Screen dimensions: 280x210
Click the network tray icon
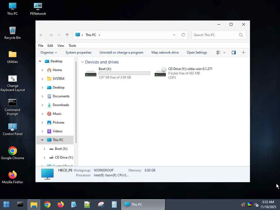coord(243,205)
